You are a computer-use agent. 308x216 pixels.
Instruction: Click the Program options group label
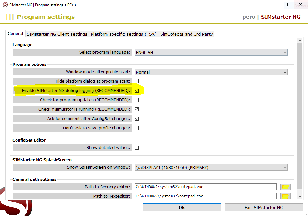30,64
